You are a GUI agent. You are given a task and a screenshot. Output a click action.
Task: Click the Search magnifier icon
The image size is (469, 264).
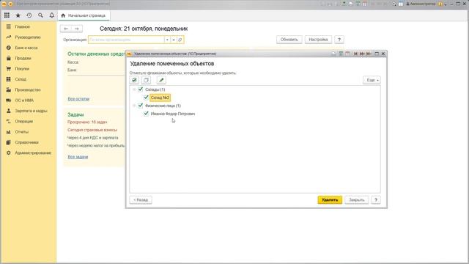click(40, 15)
